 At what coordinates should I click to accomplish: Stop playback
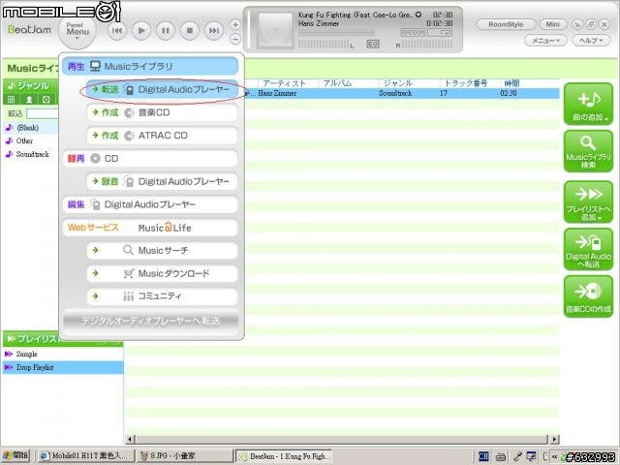pos(190,30)
